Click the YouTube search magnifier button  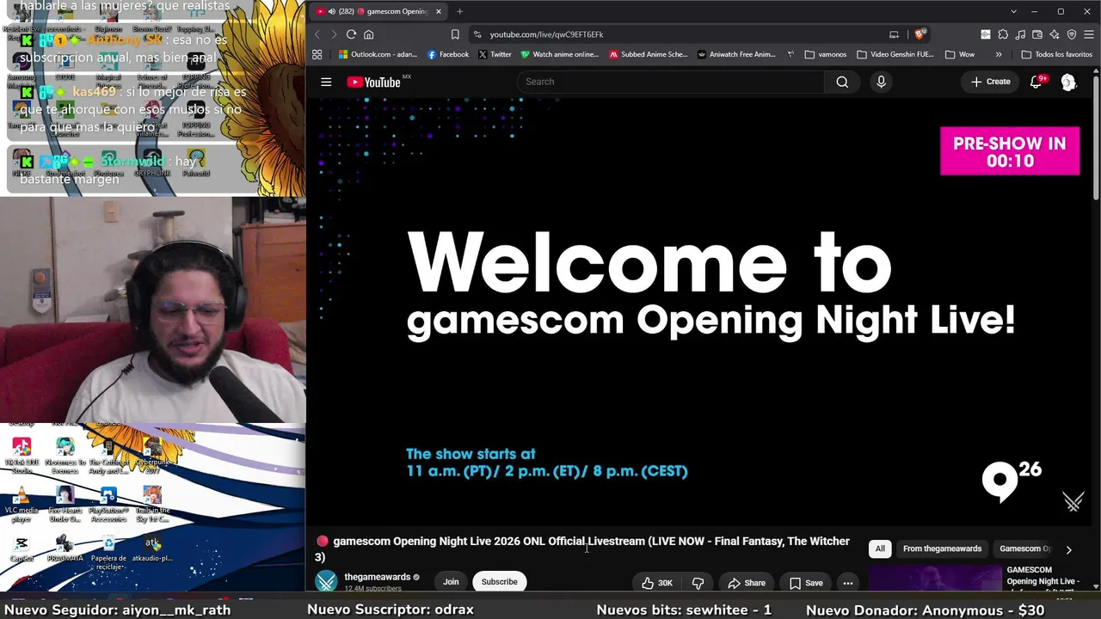pyautogui.click(x=842, y=82)
